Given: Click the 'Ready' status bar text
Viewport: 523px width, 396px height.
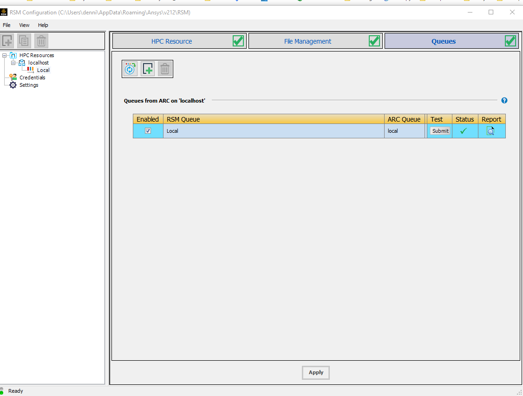Looking at the screenshot, I should coord(16,391).
